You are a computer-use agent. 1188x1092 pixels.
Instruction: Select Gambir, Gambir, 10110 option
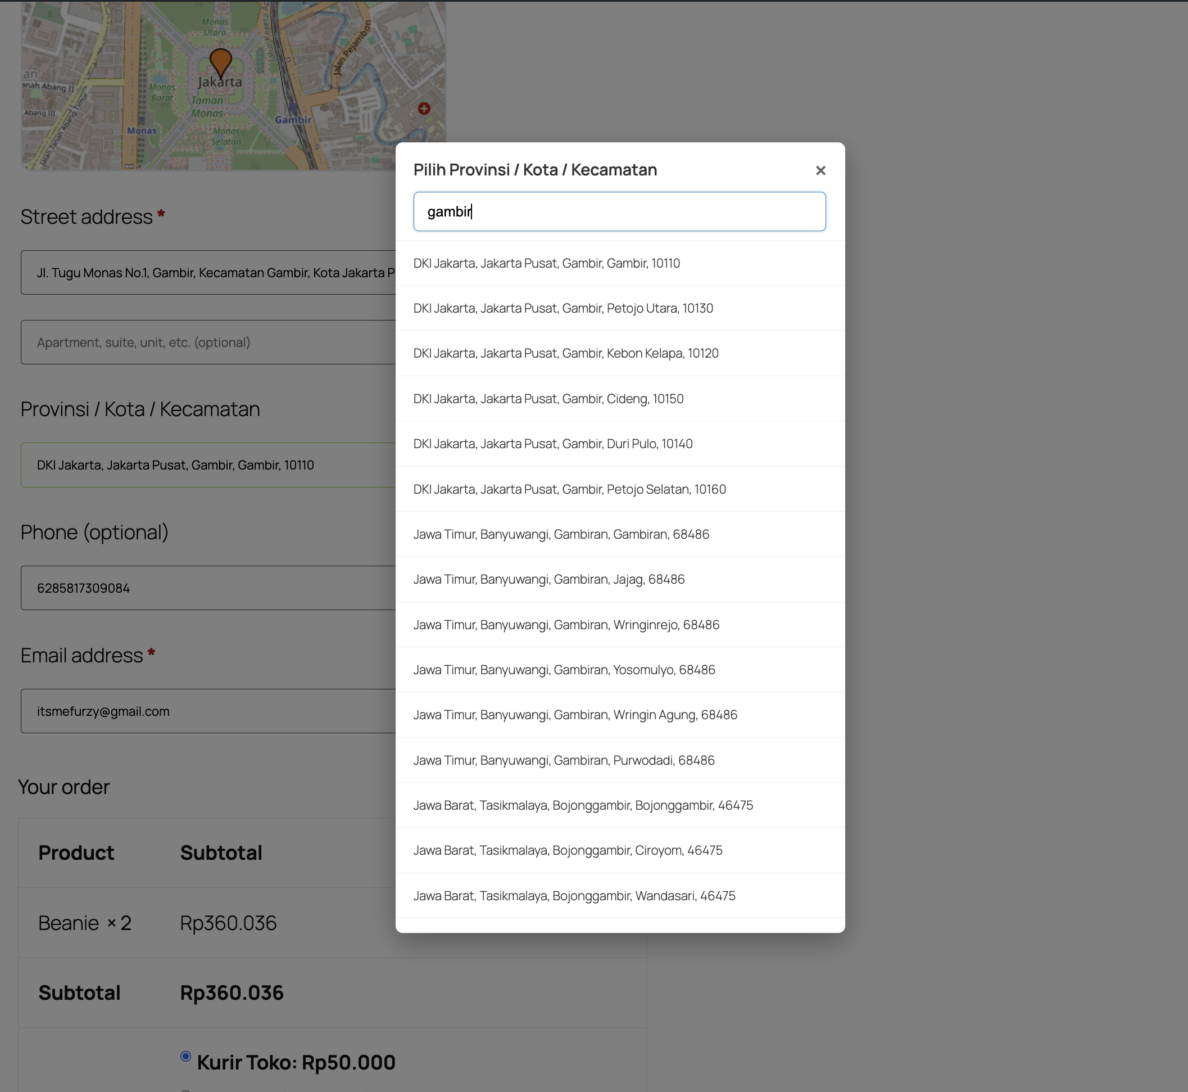pos(546,264)
